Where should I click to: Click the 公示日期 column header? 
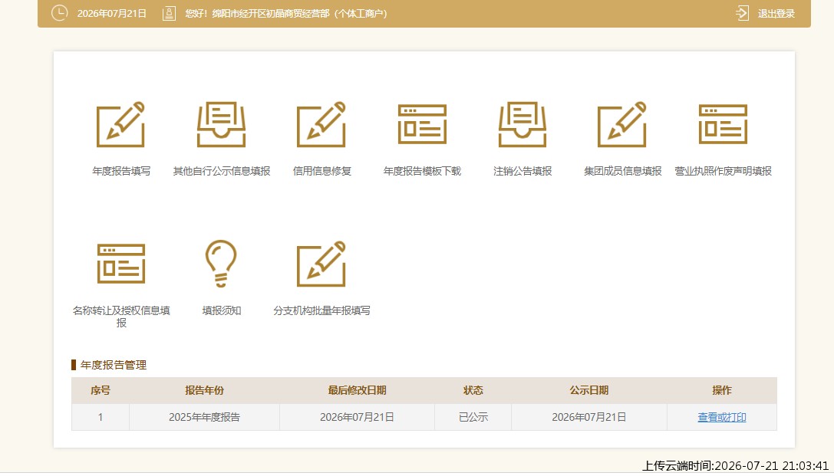click(x=588, y=390)
